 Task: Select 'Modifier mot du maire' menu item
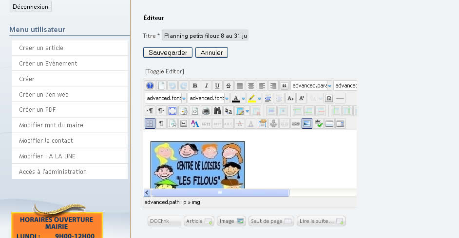point(51,125)
